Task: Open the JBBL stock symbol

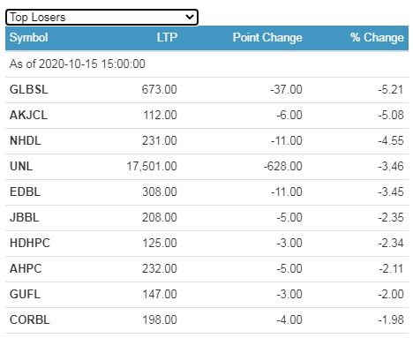Action: (25, 217)
